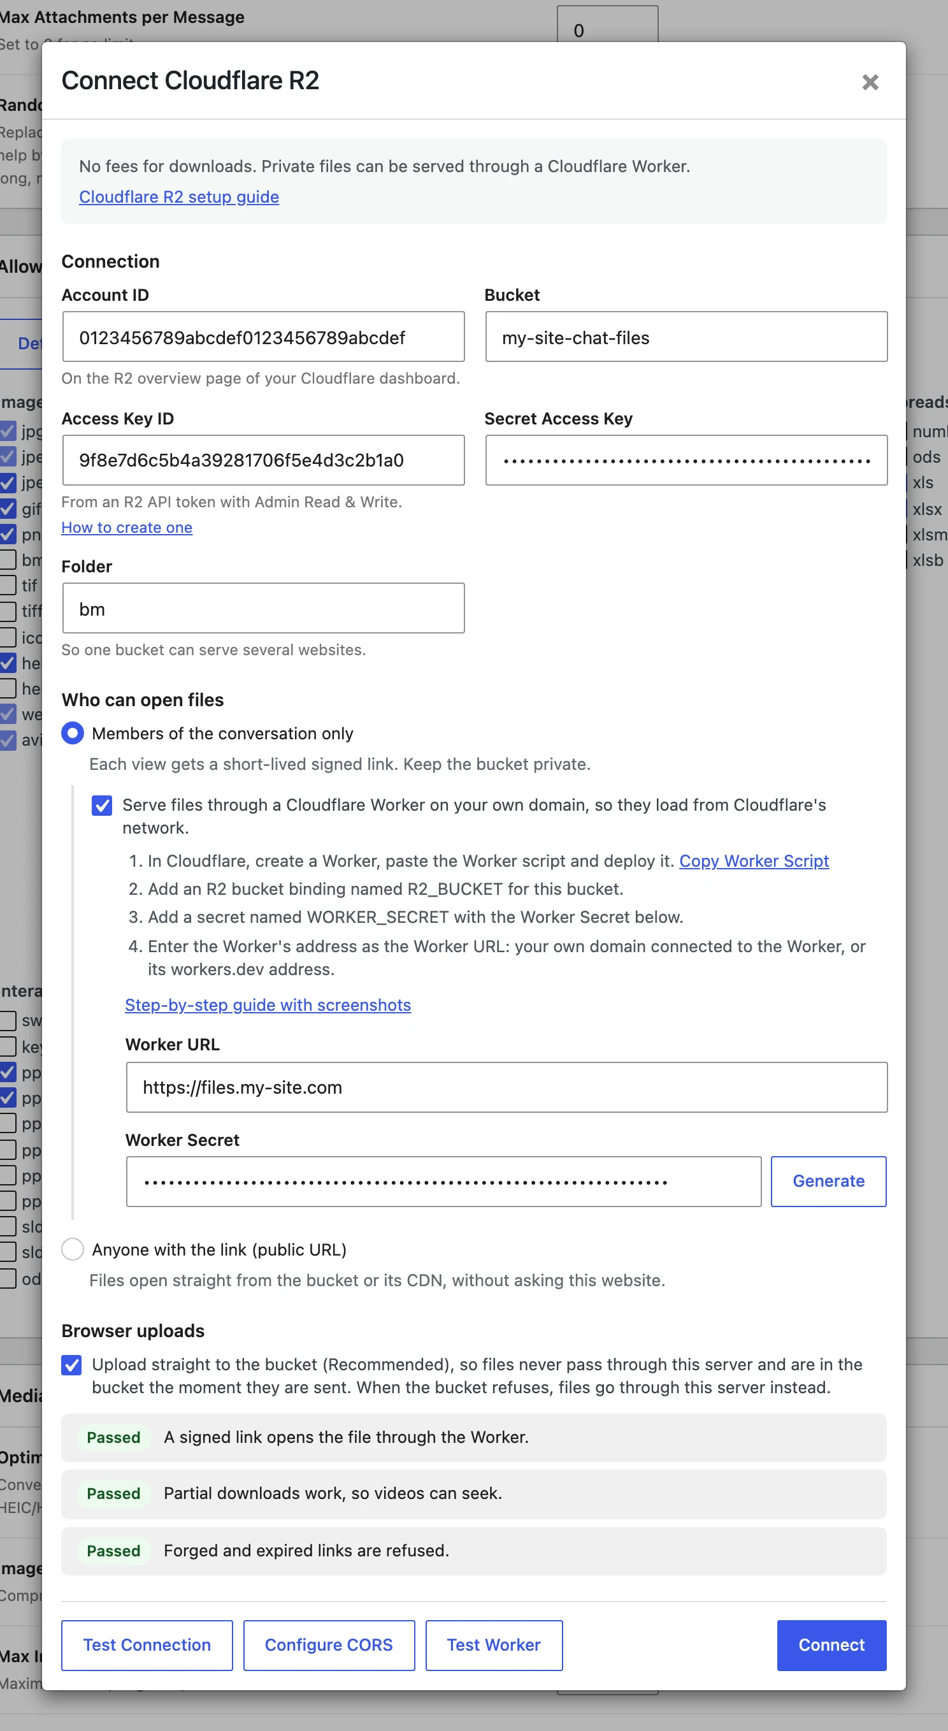The width and height of the screenshot is (948, 1731).
Task: Click the xlsx label in background page
Action: tap(927, 509)
